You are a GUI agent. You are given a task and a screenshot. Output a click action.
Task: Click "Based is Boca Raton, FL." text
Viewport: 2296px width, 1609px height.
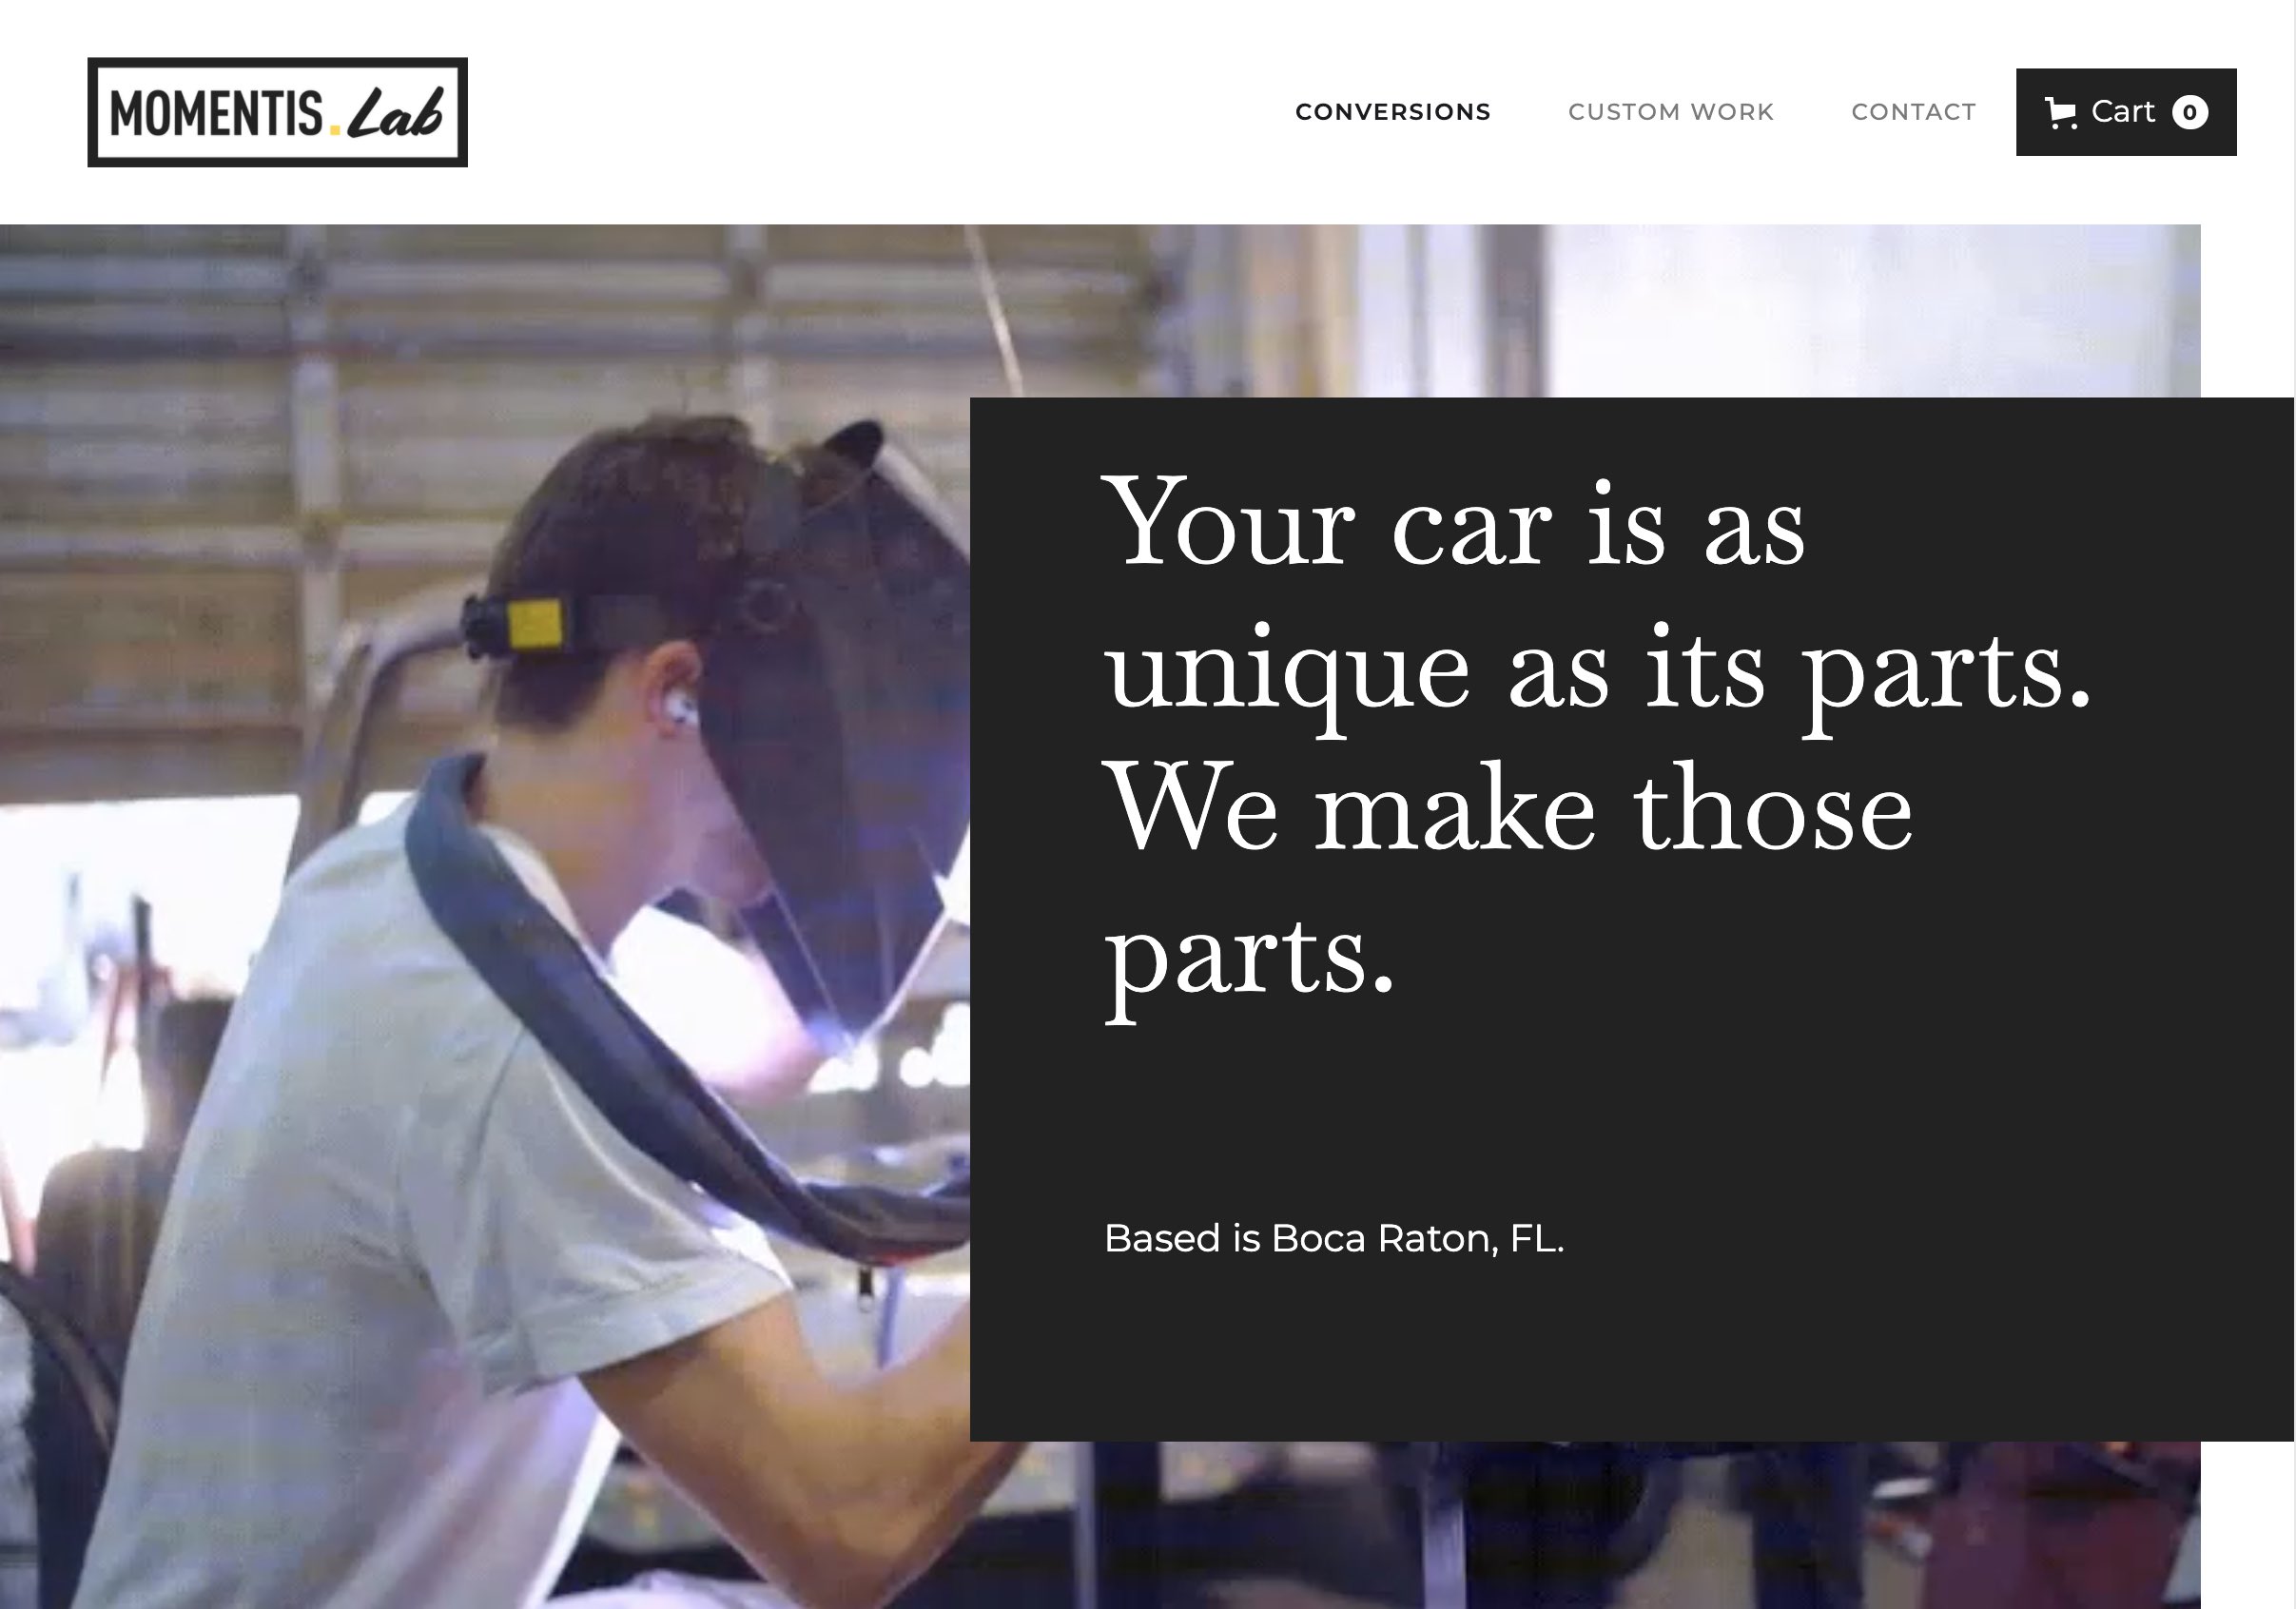pos(1334,1239)
